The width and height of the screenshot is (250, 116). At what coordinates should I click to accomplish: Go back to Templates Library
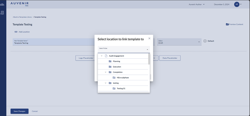click(x=22, y=17)
